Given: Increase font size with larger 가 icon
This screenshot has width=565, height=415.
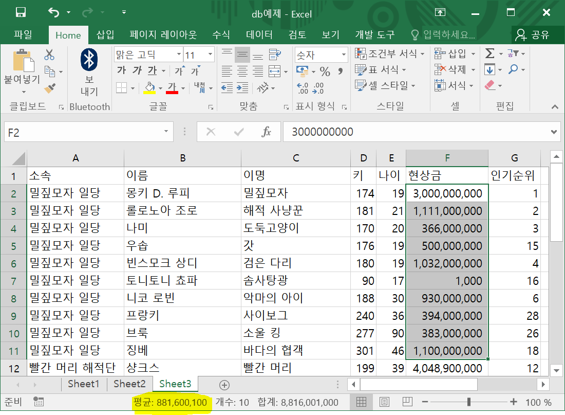Looking at the screenshot, I should click(179, 71).
